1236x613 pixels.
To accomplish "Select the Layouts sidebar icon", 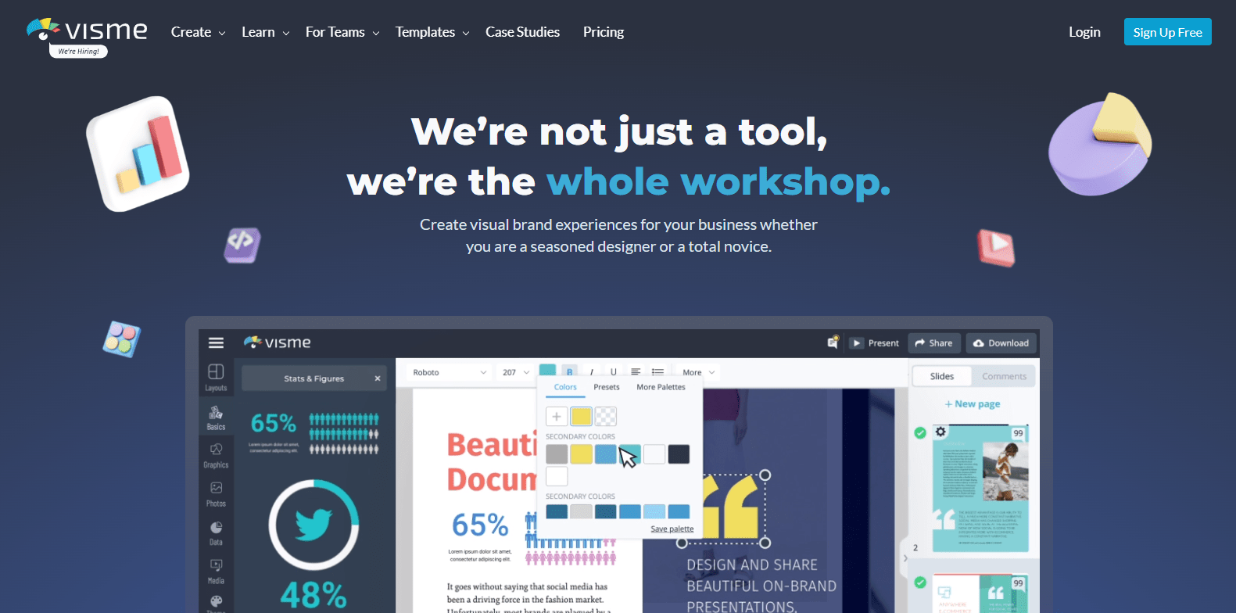I will point(216,377).
